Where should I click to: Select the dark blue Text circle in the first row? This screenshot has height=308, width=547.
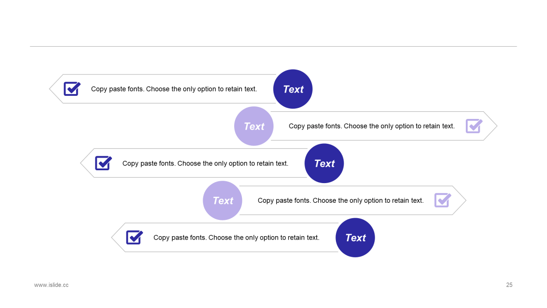pos(293,89)
